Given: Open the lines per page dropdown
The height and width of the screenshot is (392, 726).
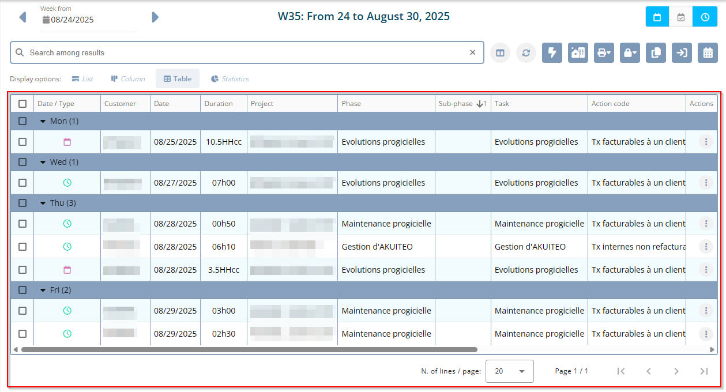Looking at the screenshot, I should (509, 371).
